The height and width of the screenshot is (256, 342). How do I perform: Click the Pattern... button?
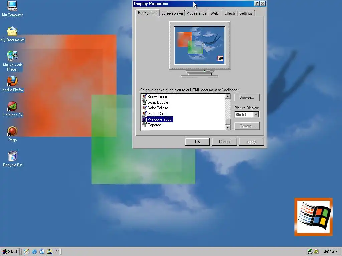(247, 126)
